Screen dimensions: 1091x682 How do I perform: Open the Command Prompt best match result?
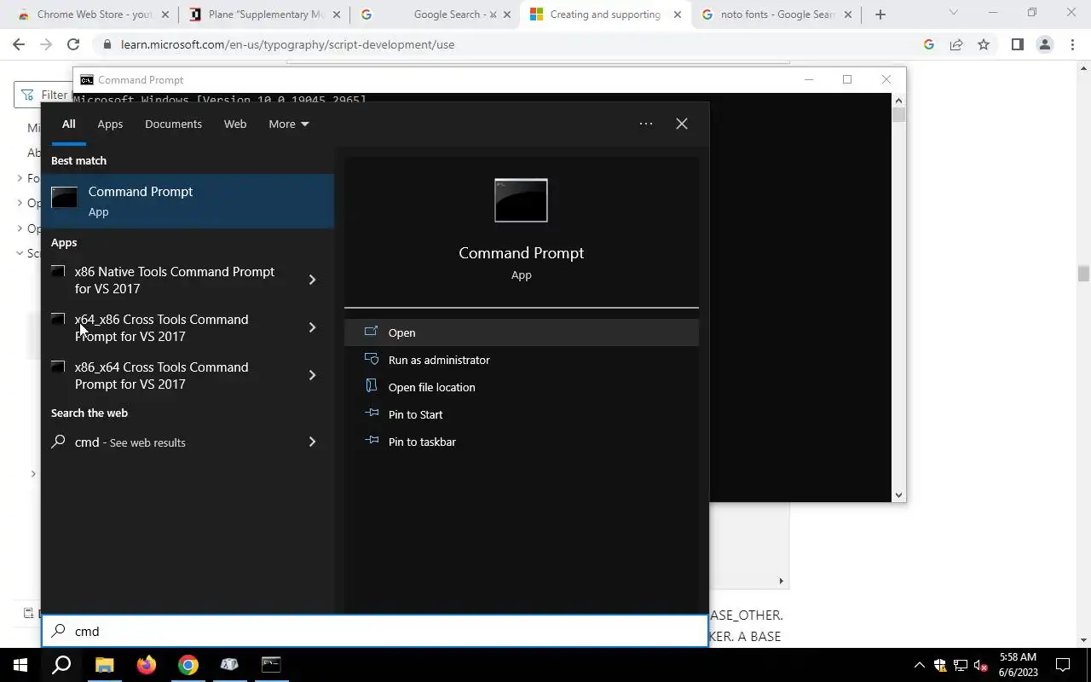pos(188,201)
